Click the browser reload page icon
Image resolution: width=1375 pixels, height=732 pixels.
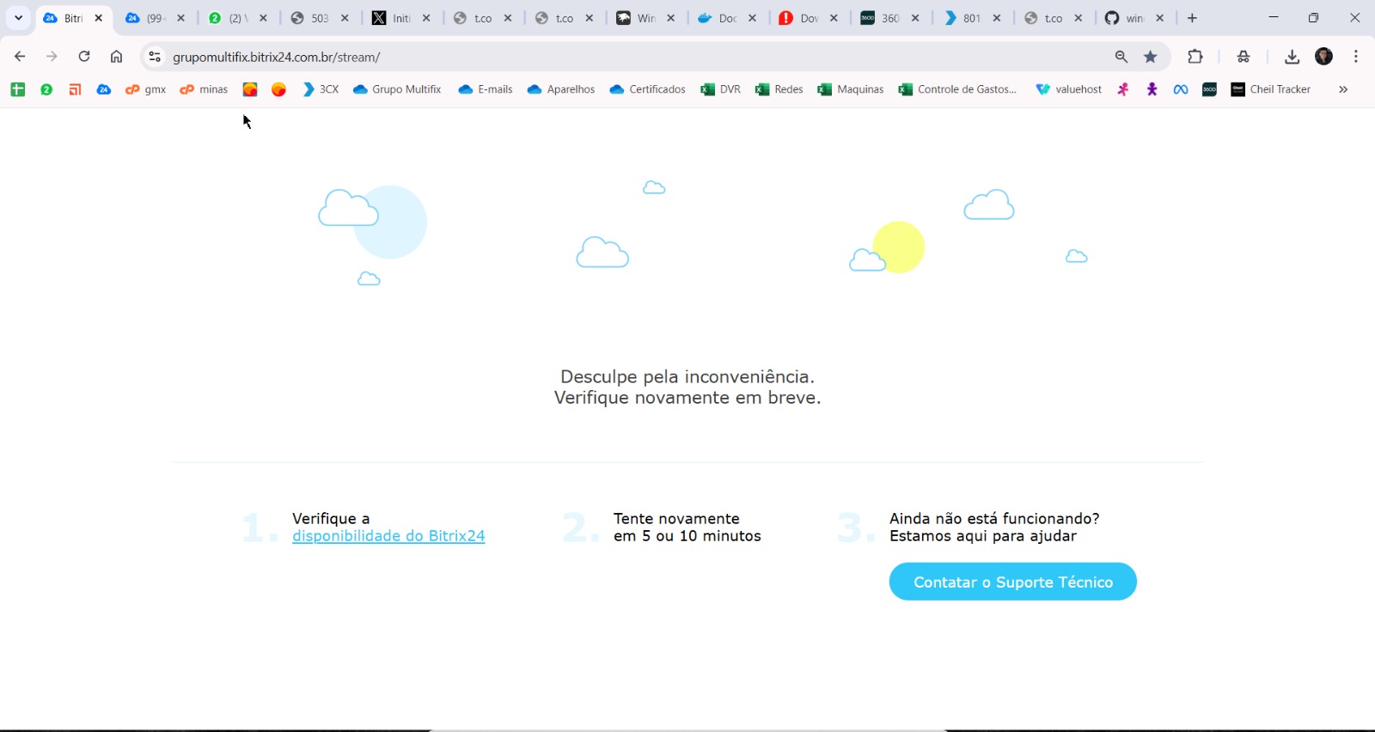[x=84, y=57]
